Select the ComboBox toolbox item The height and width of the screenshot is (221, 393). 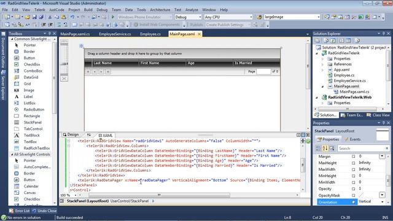click(33, 71)
